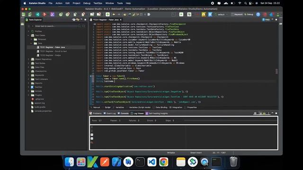Open the Console tab
This screenshot has height=170, width=303.
click(x=123, y=113)
